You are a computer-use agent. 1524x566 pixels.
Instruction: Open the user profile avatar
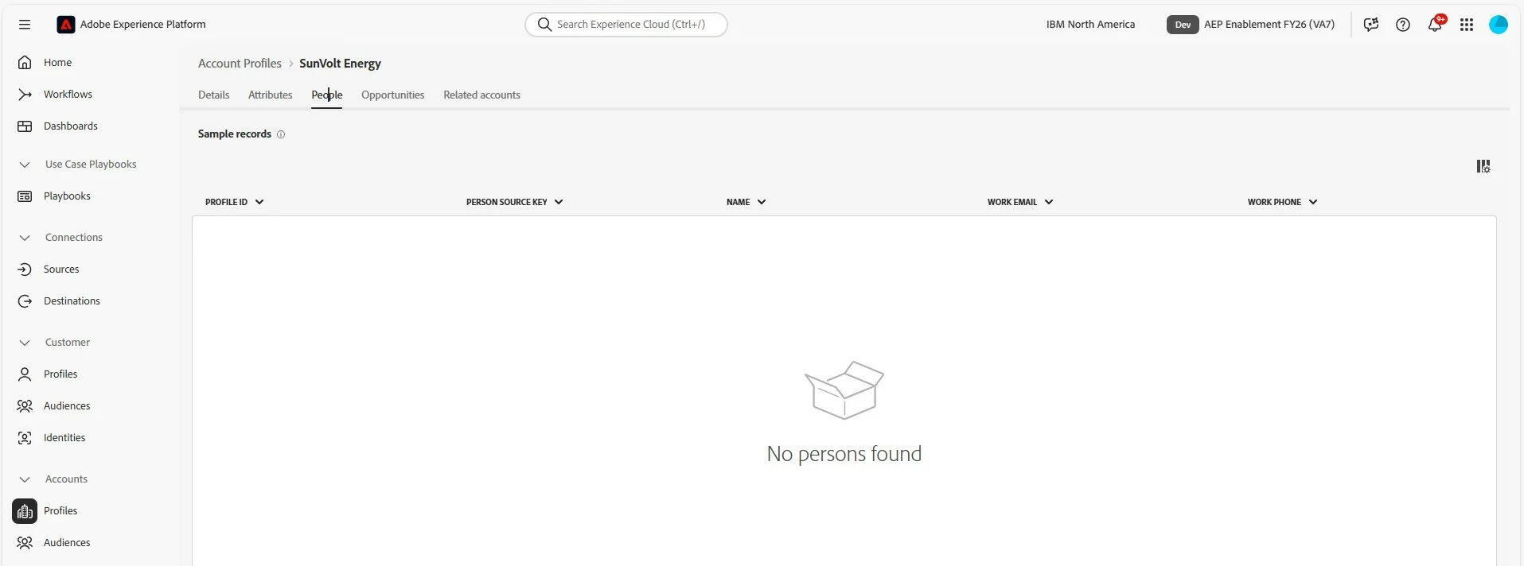1499,25
